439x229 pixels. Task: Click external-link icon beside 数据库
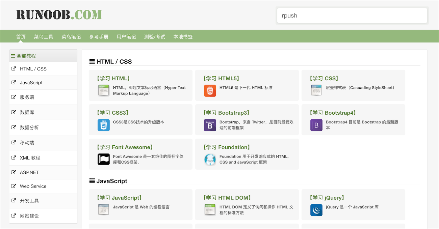coord(14,112)
